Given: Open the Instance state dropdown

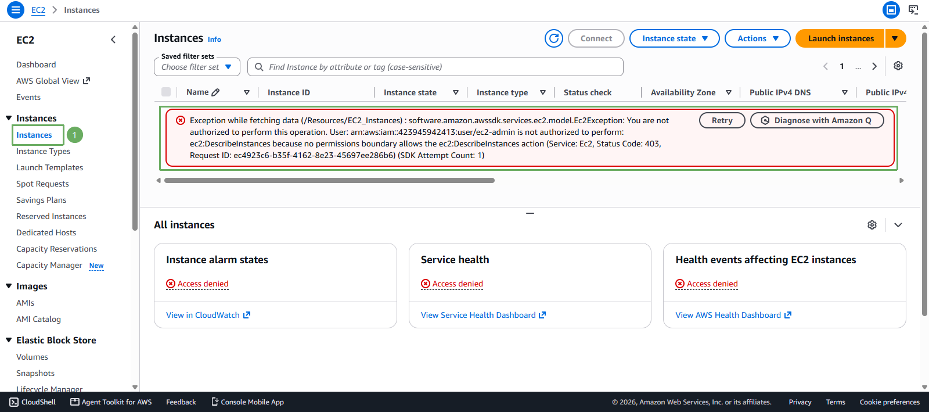Looking at the screenshot, I should pos(675,38).
